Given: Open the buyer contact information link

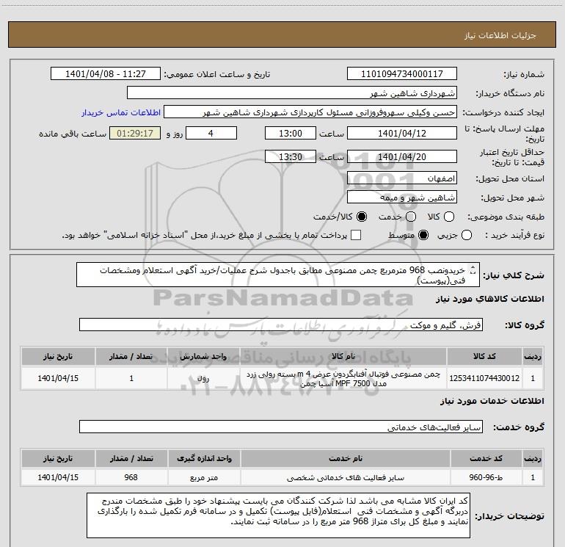Looking at the screenshot, I should (x=121, y=112).
